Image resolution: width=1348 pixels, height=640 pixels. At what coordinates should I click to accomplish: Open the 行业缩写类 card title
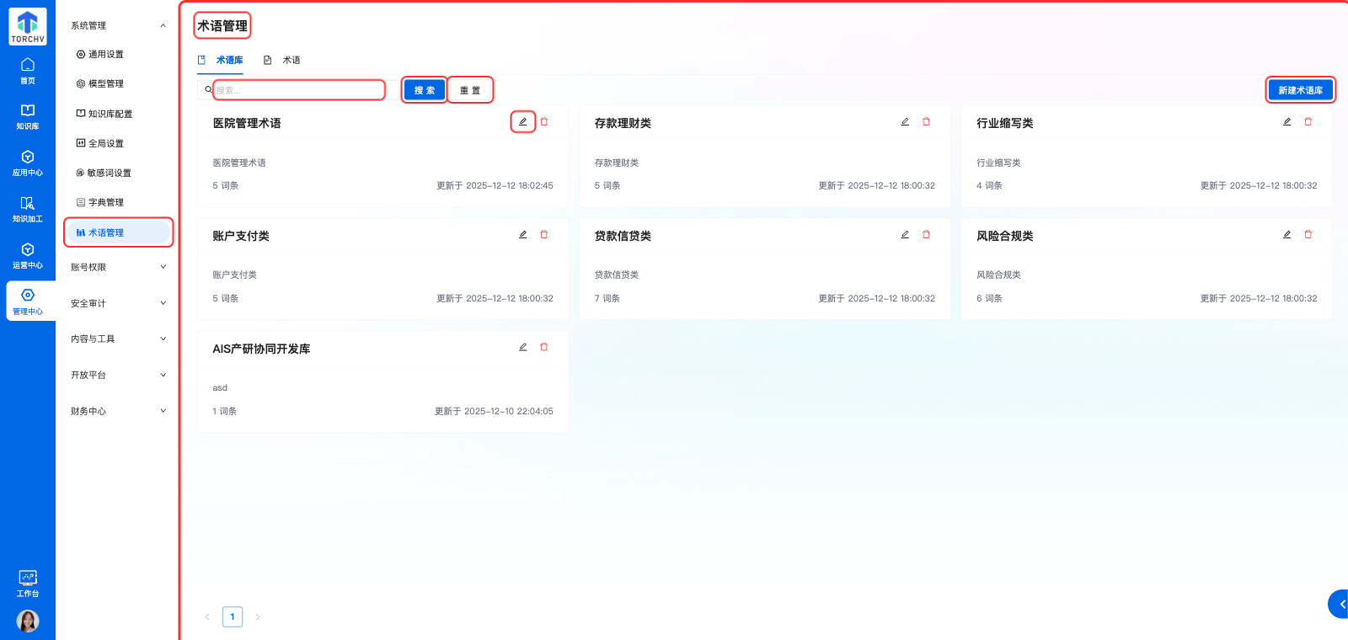coord(1004,123)
